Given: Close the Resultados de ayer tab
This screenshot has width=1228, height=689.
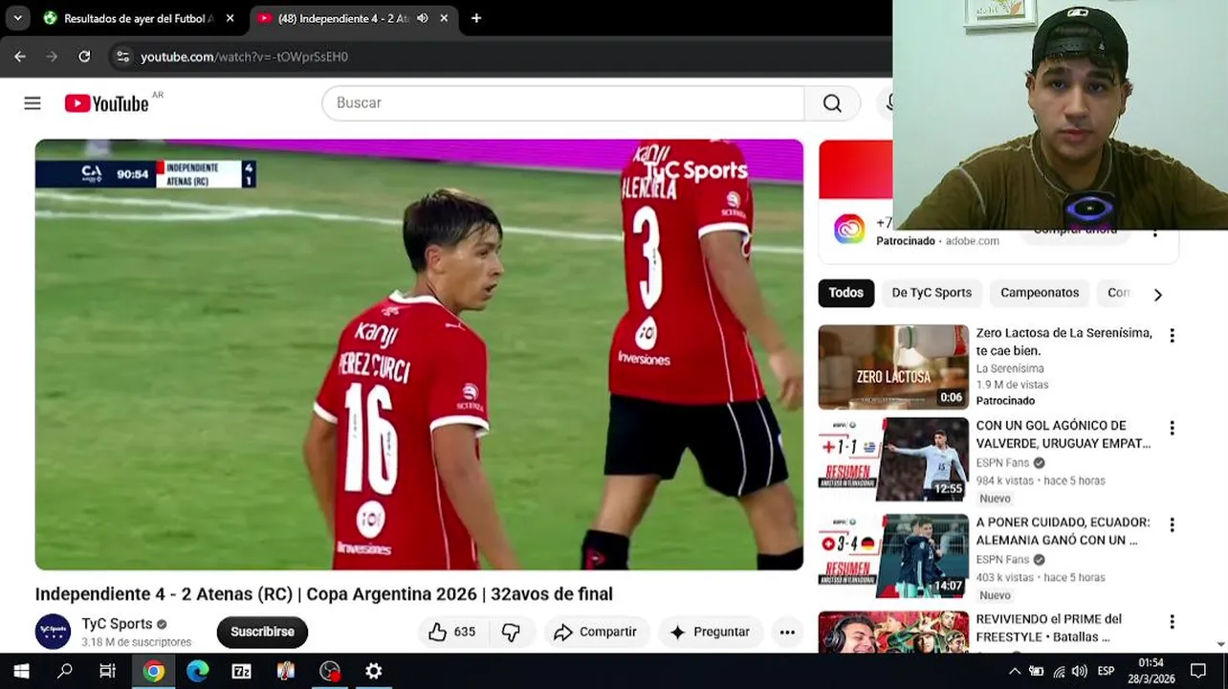Looking at the screenshot, I should [x=230, y=18].
